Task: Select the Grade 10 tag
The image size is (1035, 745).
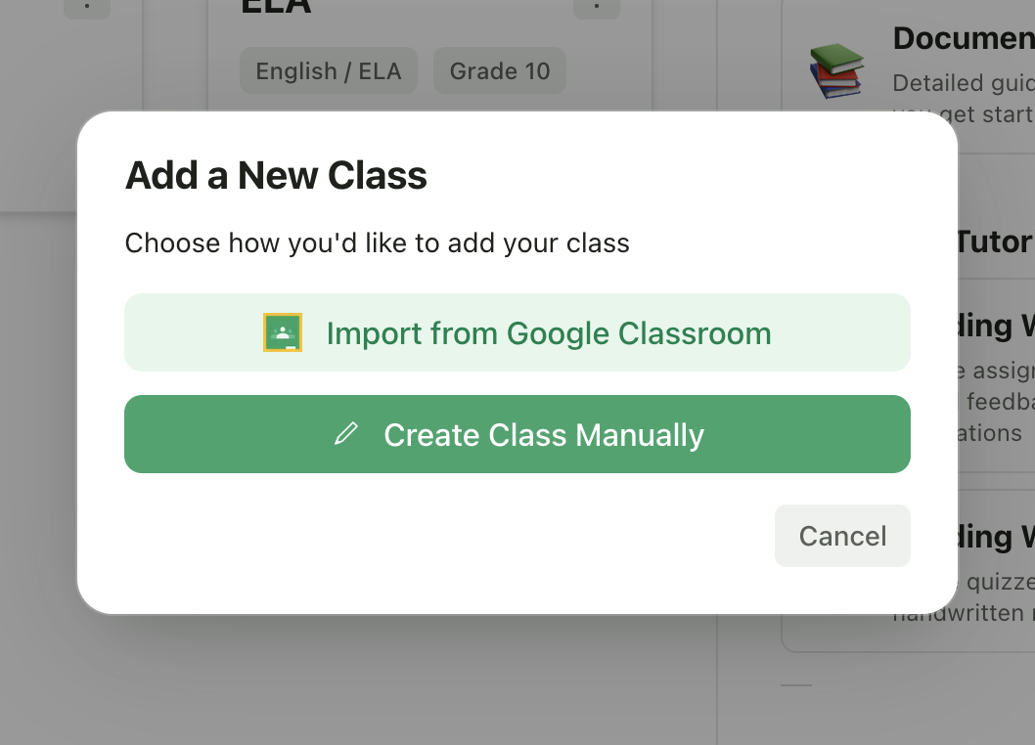Action: [x=499, y=70]
